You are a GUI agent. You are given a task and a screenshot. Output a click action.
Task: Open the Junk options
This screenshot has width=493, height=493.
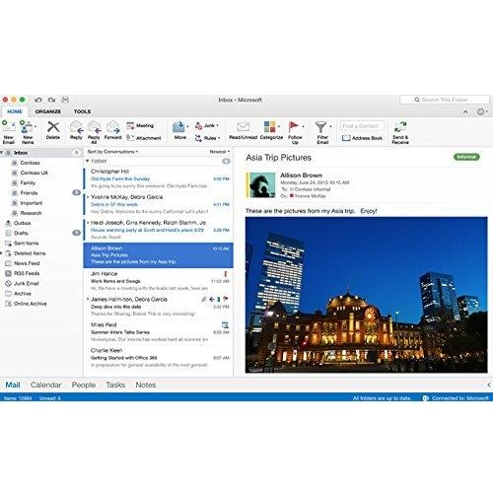(x=207, y=125)
